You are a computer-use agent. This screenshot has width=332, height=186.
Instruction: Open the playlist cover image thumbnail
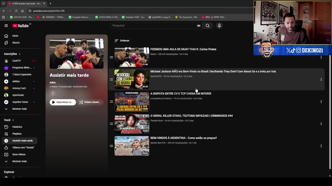(77, 54)
